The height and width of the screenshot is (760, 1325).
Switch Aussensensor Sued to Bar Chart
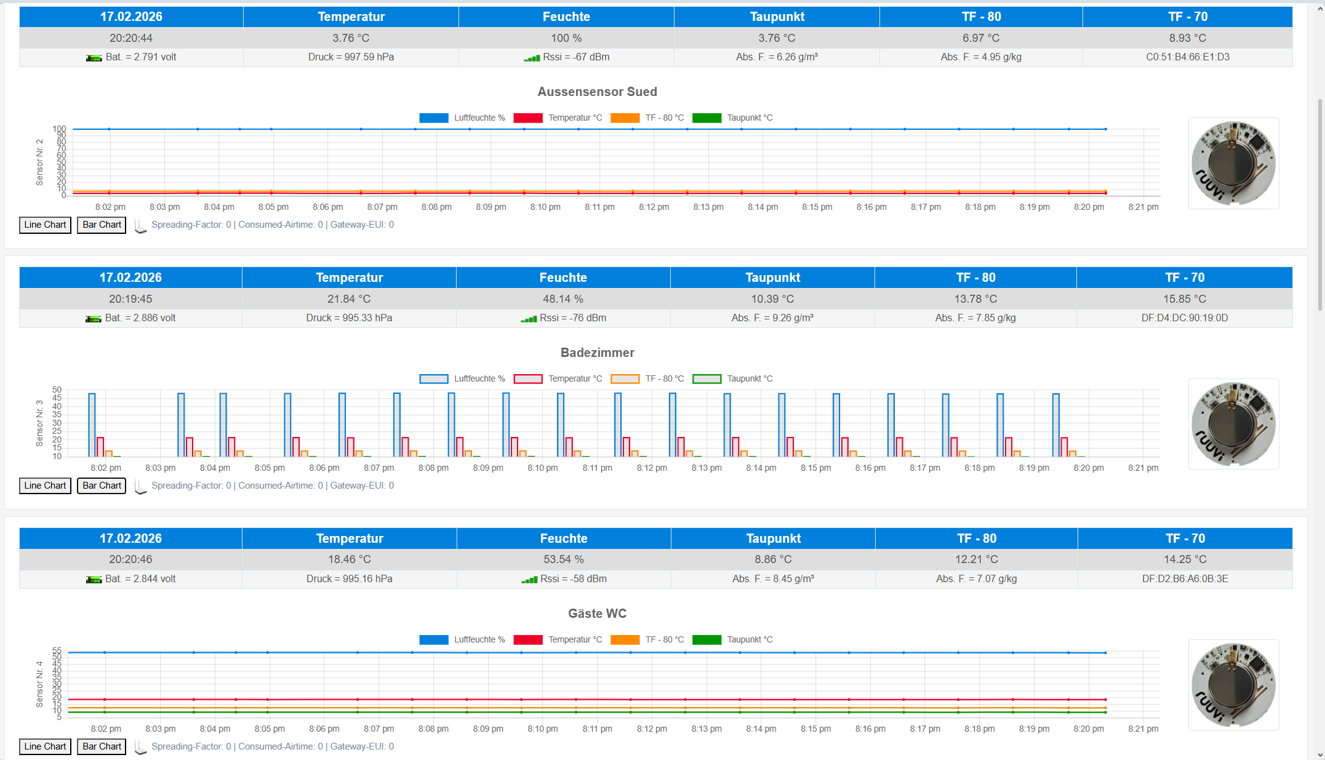(102, 225)
